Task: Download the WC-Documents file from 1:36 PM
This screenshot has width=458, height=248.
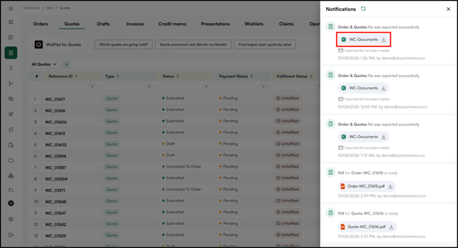Action: (383, 40)
